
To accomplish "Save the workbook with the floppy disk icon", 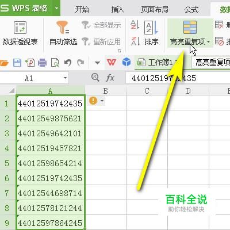I will tap(17, 63).
